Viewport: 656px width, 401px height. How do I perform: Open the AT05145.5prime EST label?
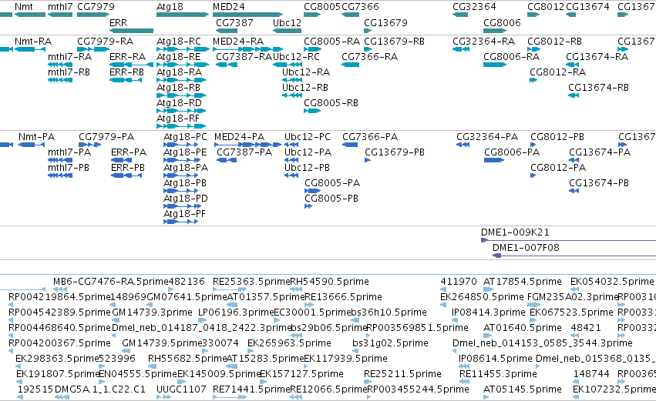522,389
